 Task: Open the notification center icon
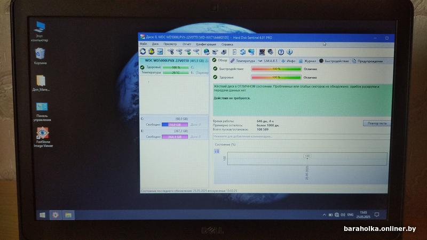click(377, 215)
